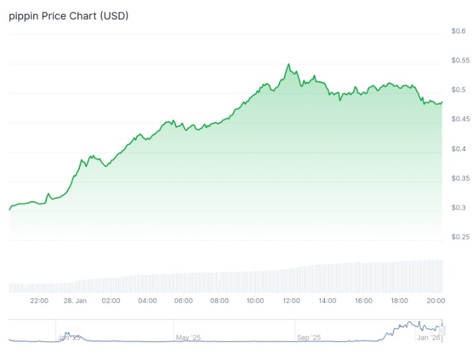The image size is (476, 353).
Task: Click the chart line at its 20:00 end point
Action: (x=442, y=102)
